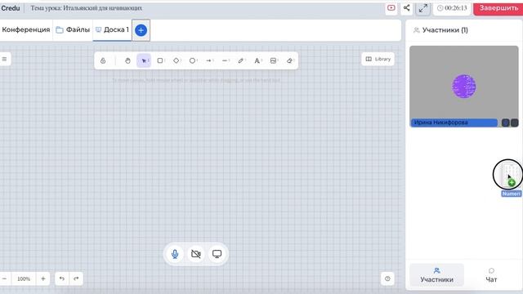This screenshot has height=294, width=523.
Task: Toggle the whiteboard lock tool
Action: pyautogui.click(x=103, y=60)
